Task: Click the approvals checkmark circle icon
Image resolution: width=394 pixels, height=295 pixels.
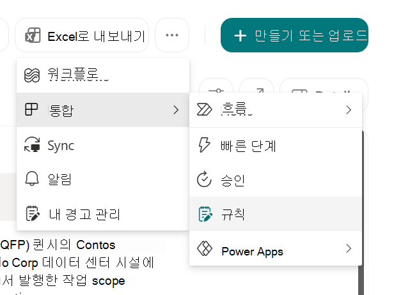Action: click(x=204, y=179)
